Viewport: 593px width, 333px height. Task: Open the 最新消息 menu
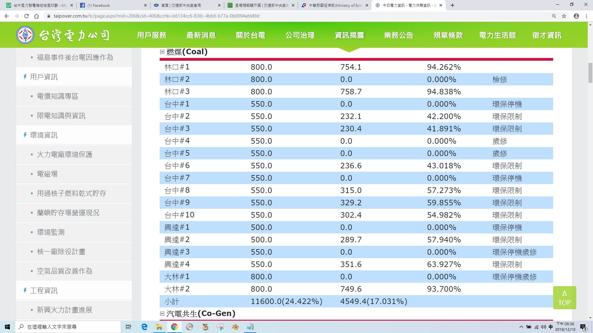coord(201,35)
